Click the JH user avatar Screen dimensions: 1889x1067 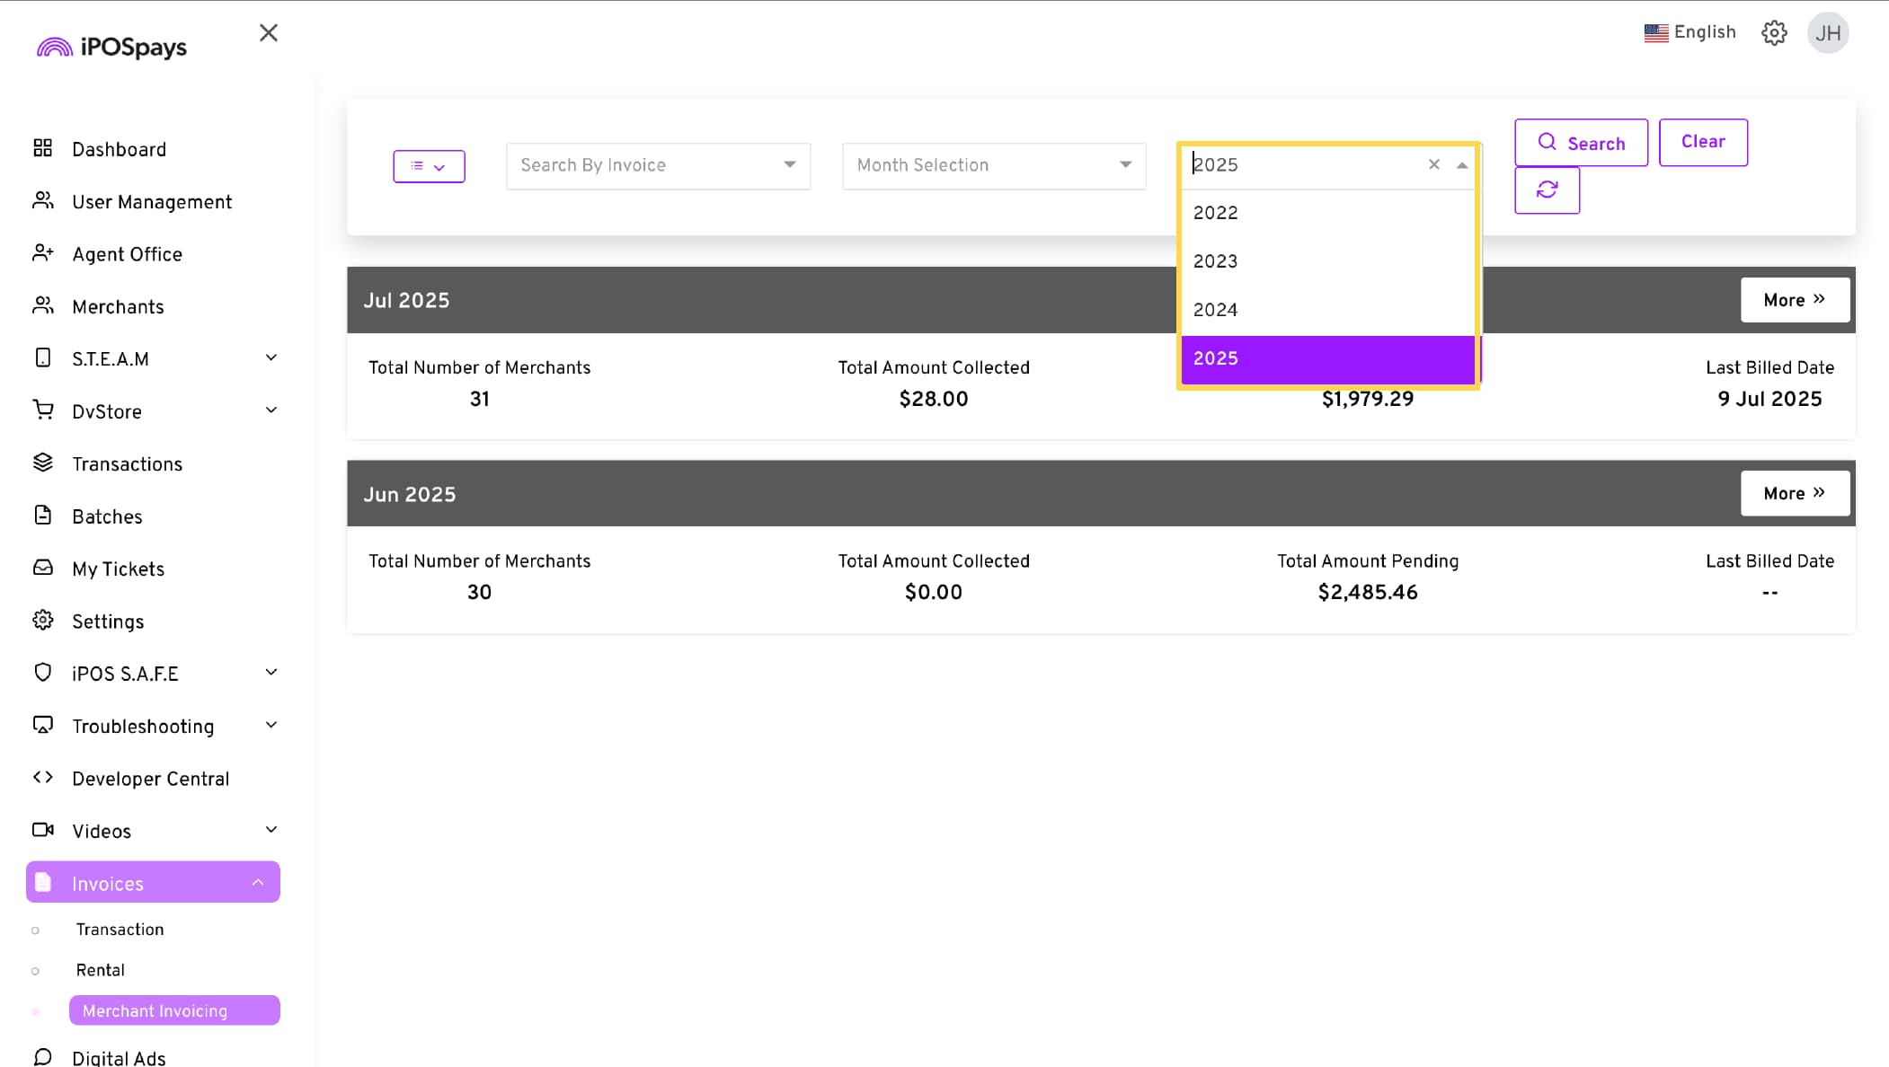click(1827, 33)
